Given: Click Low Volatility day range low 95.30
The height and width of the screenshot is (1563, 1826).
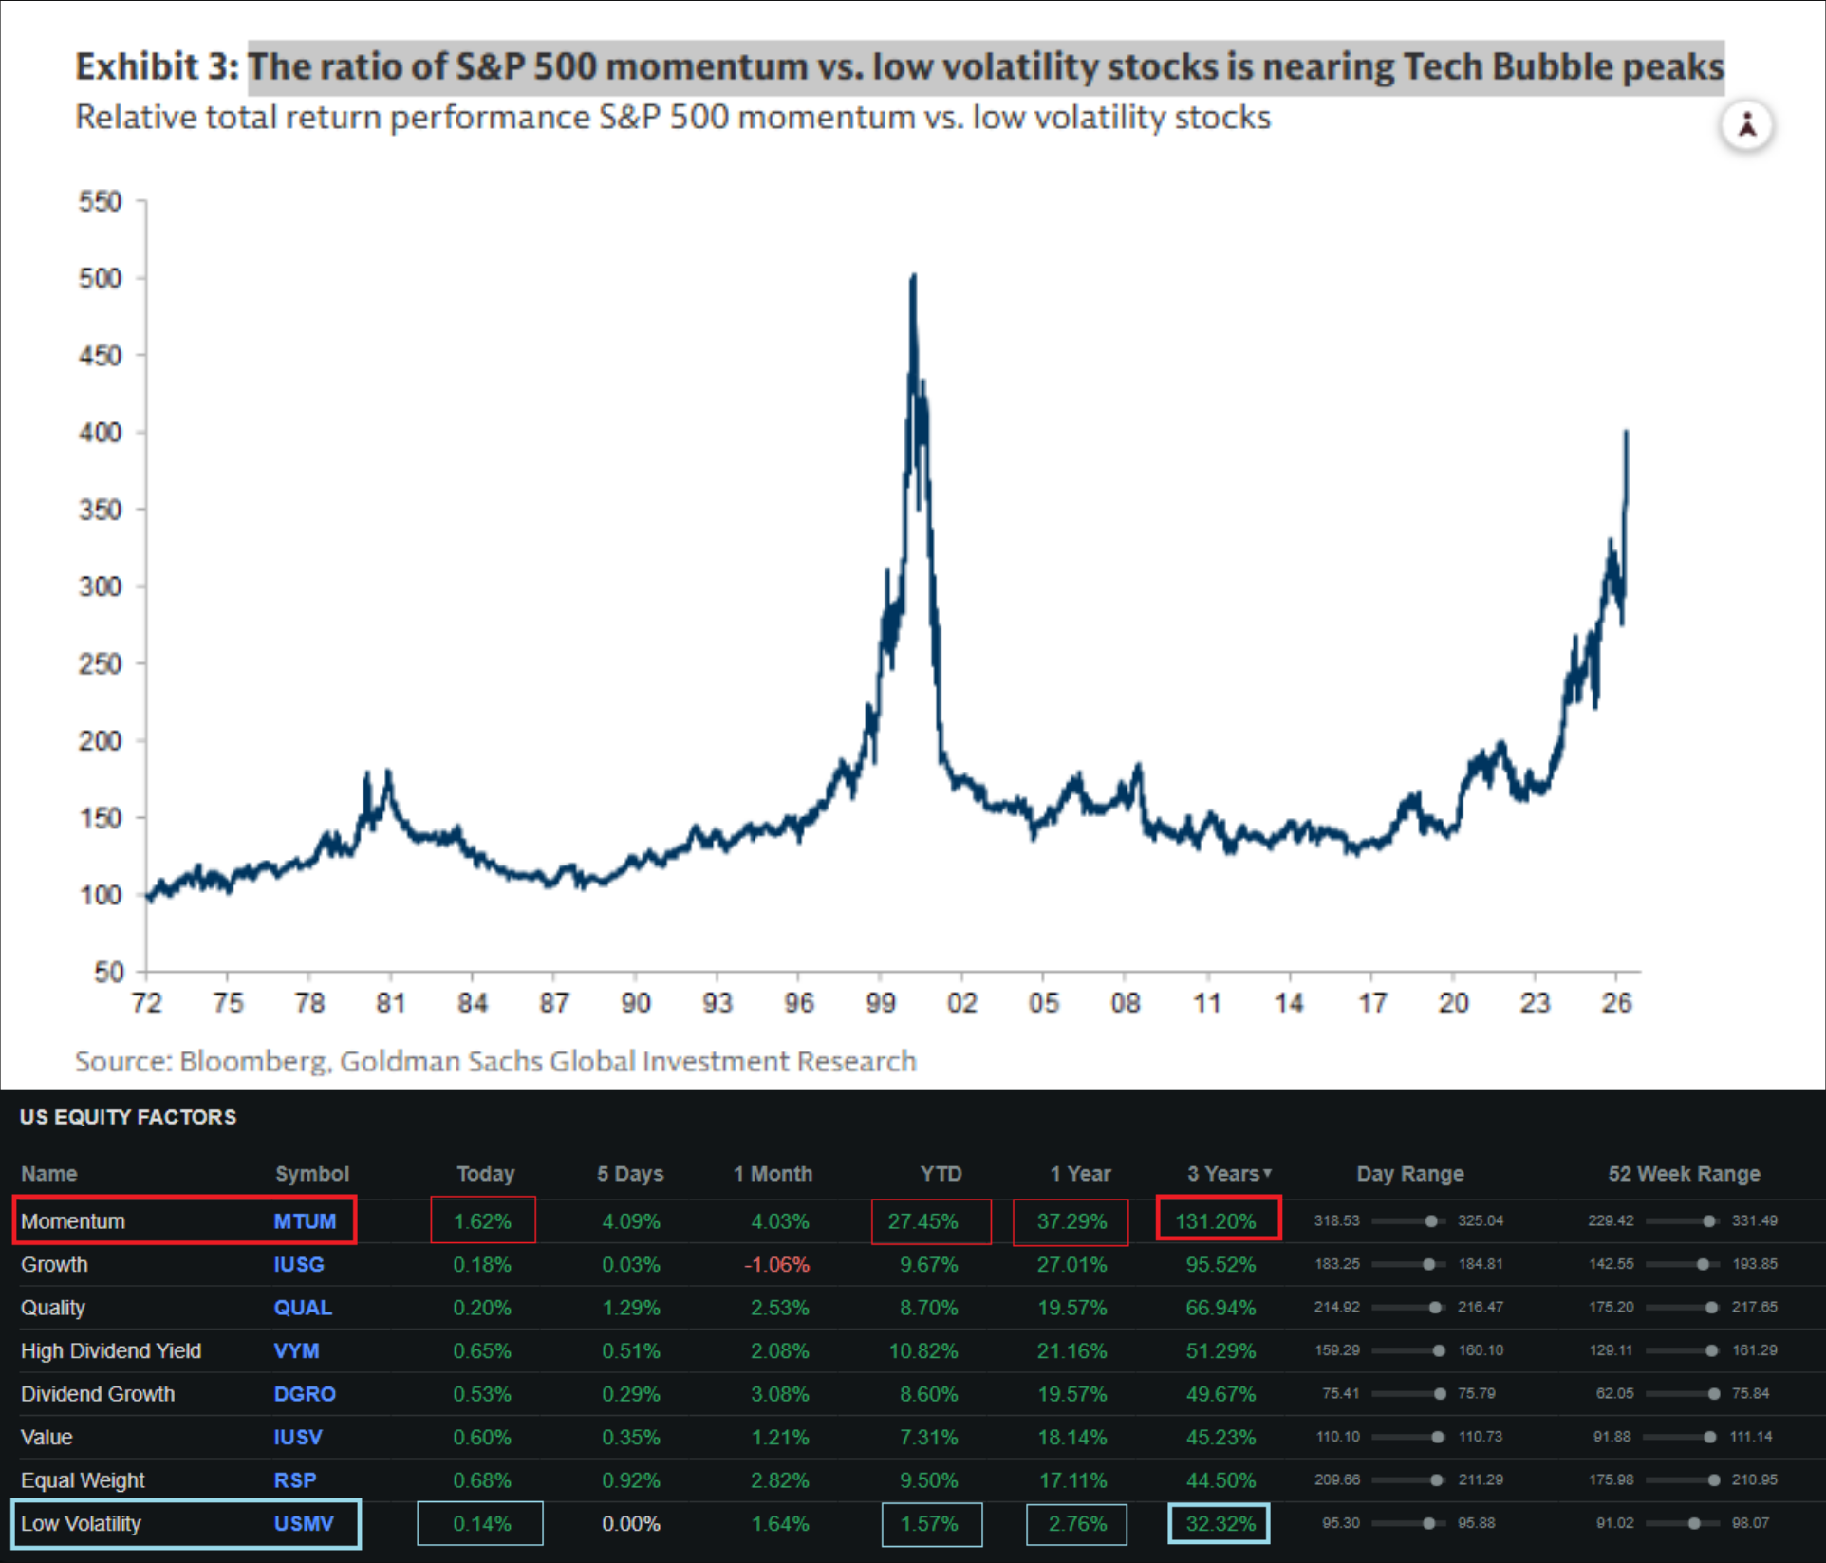Looking at the screenshot, I should [1341, 1523].
